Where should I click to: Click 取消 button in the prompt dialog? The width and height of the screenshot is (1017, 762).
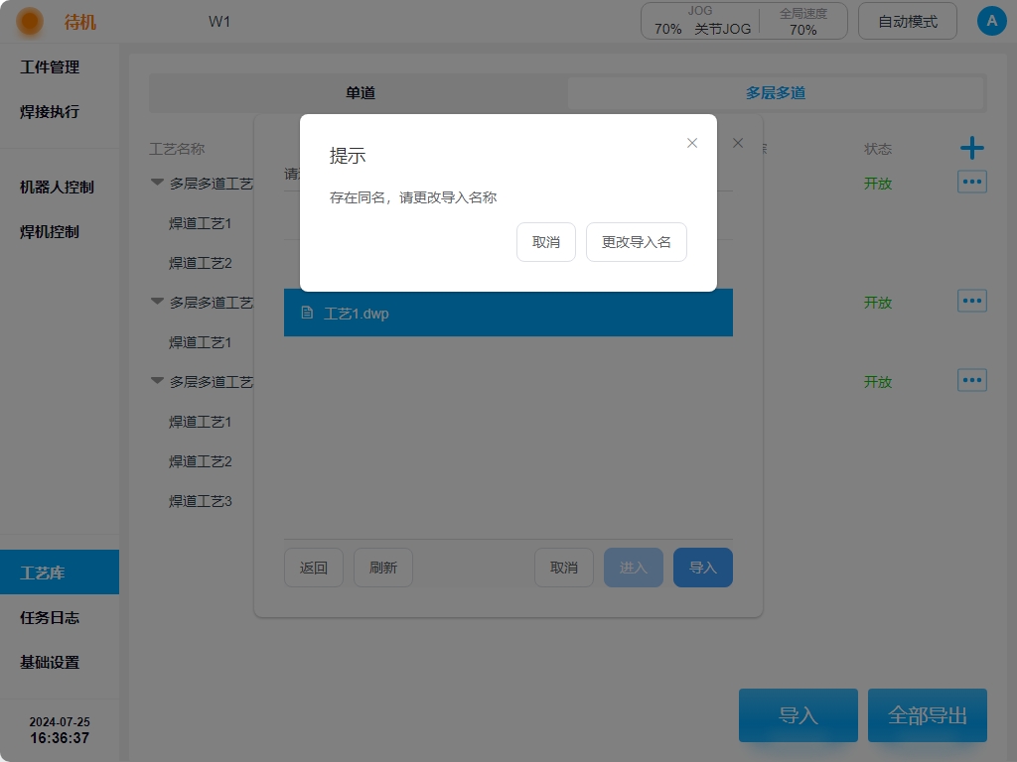coord(545,242)
